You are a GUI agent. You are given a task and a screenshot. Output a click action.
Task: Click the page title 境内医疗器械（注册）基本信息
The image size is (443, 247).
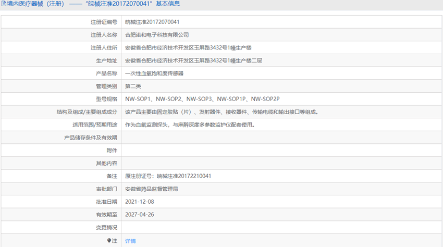click(93, 4)
